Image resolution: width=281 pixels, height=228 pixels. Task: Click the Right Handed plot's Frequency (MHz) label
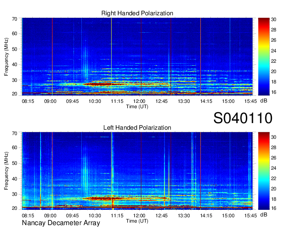point(6,57)
